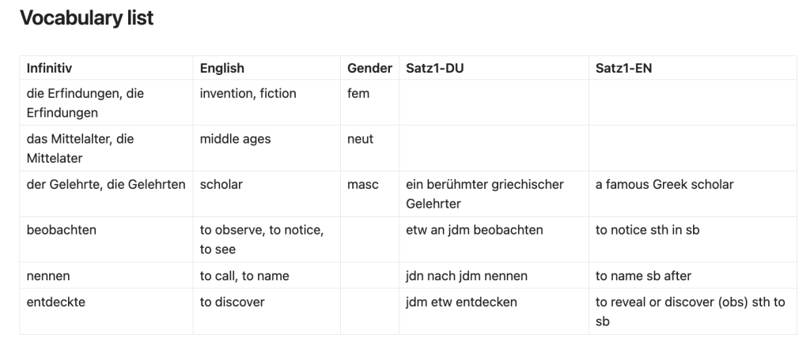The image size is (810, 364).
Task: Click the "fem" gender cell
Action: (x=358, y=94)
